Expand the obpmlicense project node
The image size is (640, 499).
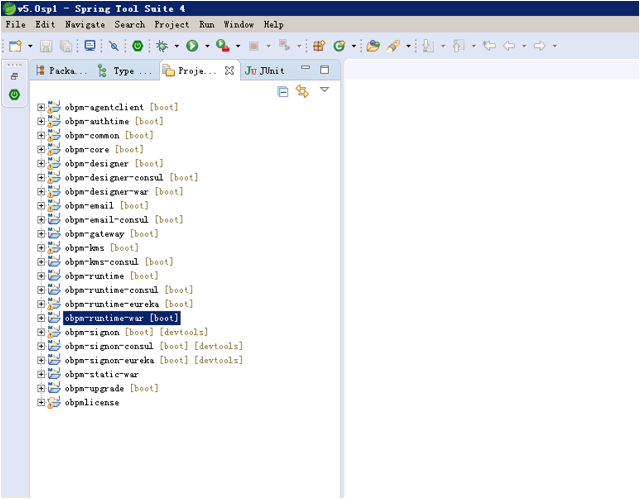click(41, 403)
